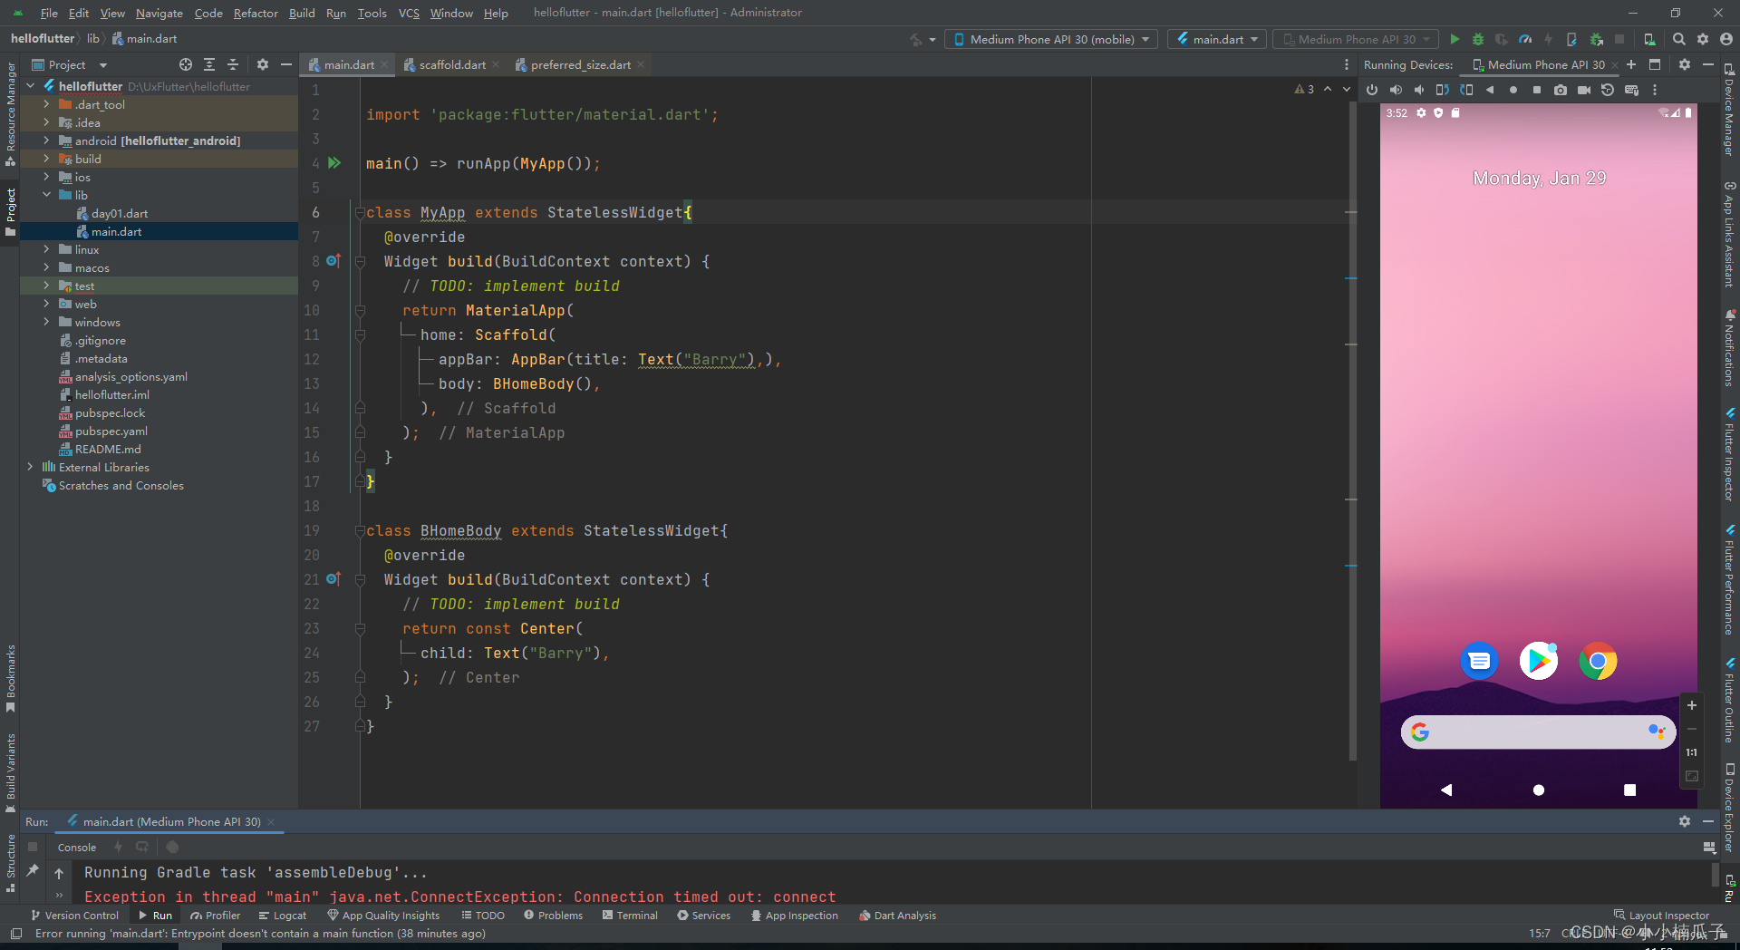
Task: Click the Google search bar on the phone
Action: [1538, 732]
